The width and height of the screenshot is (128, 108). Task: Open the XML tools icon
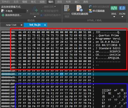point(114,8)
